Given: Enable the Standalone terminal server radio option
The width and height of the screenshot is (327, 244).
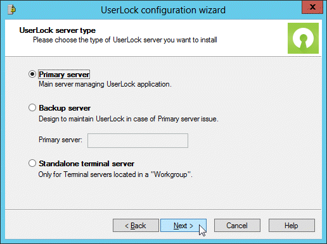Looking at the screenshot, I should click(32, 163).
